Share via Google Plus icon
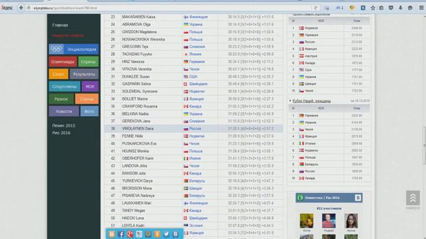 [130, 234]
